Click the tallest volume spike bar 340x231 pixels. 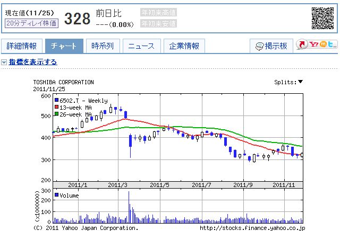tap(129, 207)
